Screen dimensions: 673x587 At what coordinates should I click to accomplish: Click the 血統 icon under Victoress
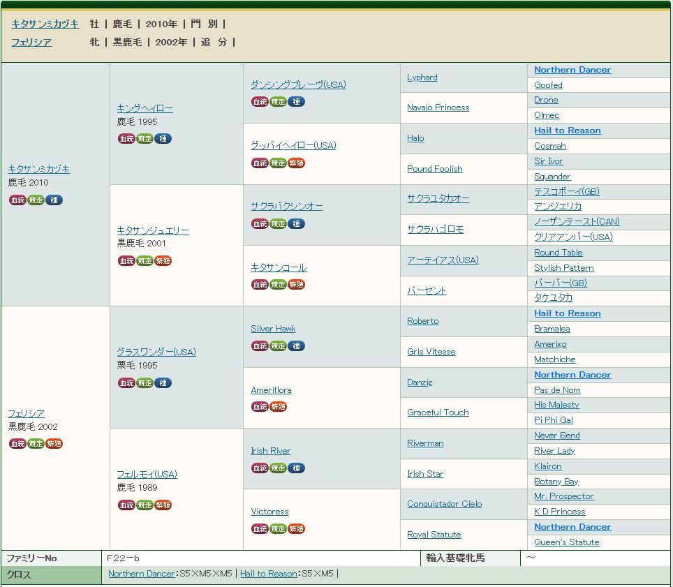260,529
